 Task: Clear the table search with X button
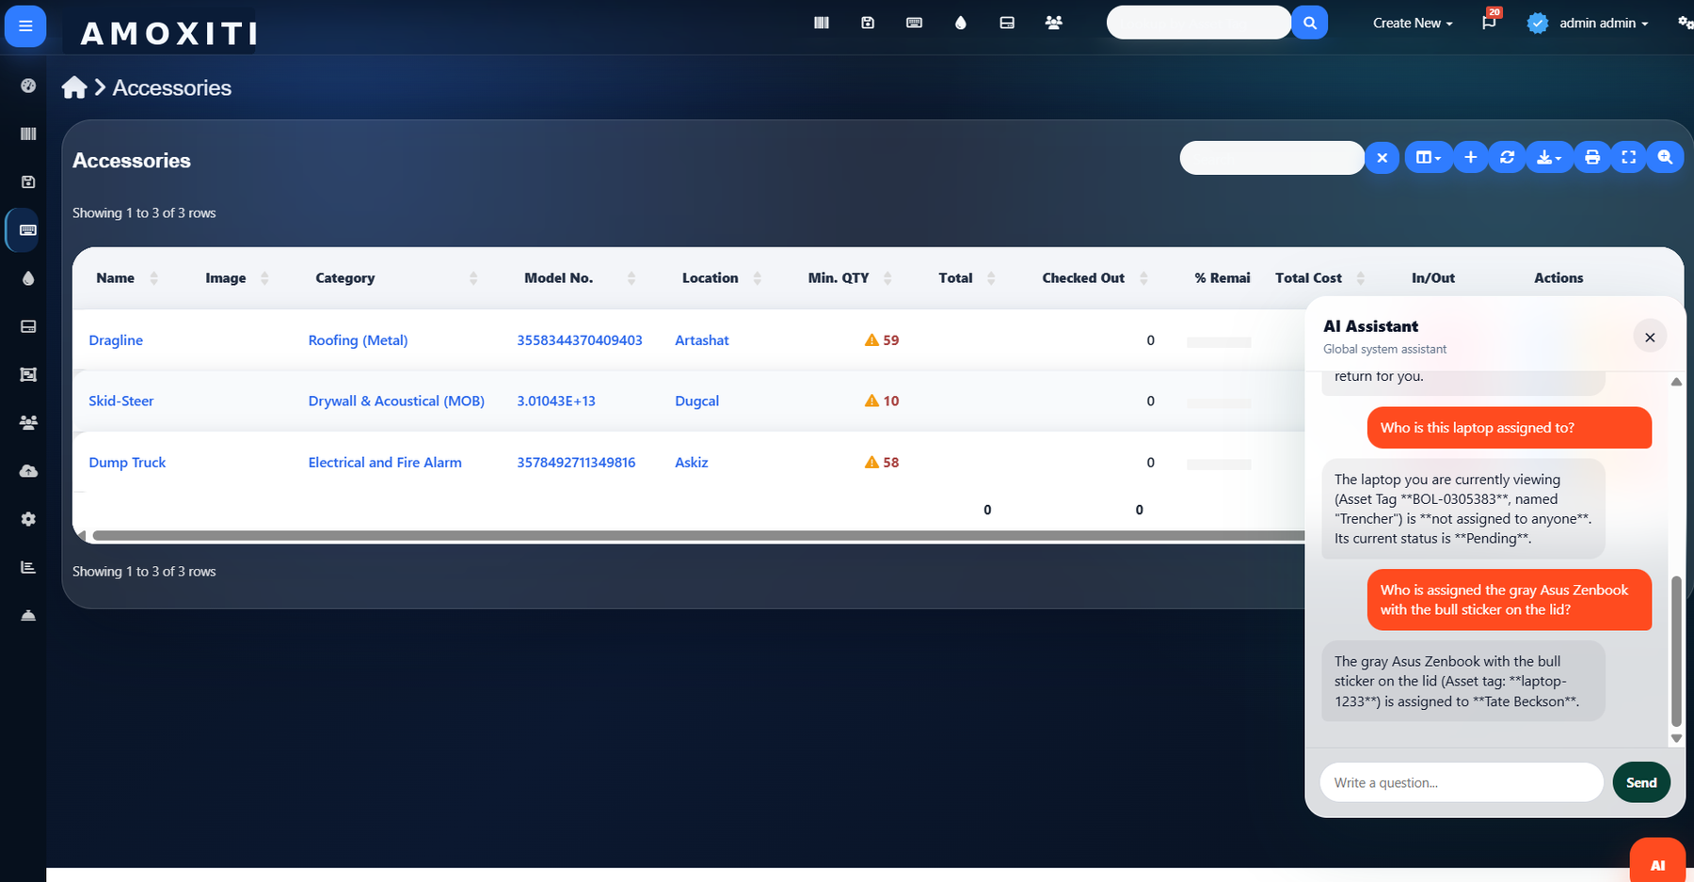coord(1382,158)
